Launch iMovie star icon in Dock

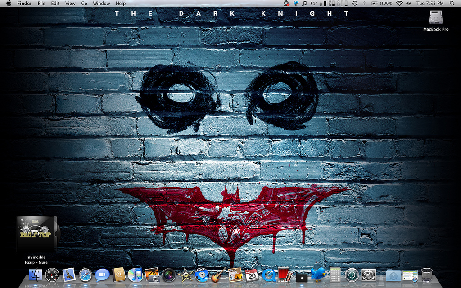coord(185,275)
